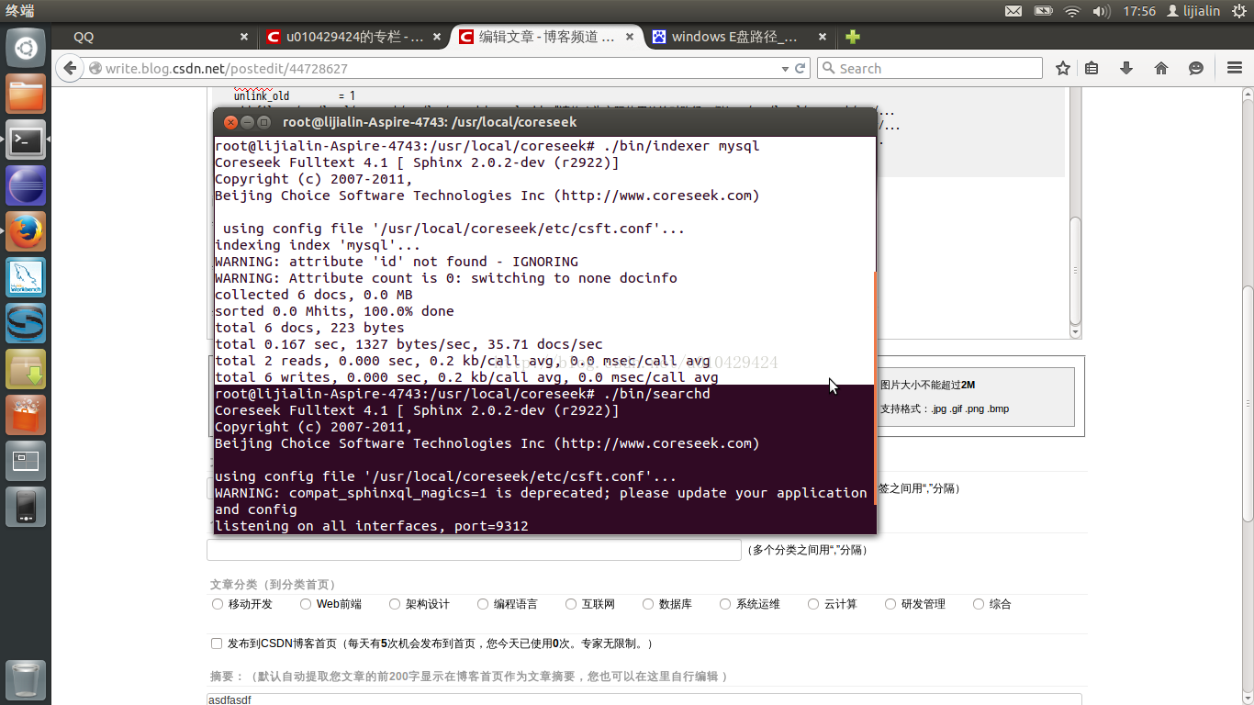Open user menu lijialin in top panel
The image size is (1254, 705).
pyautogui.click(x=1193, y=11)
